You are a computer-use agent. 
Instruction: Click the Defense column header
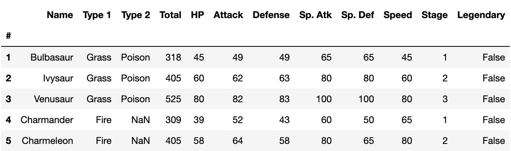point(271,15)
